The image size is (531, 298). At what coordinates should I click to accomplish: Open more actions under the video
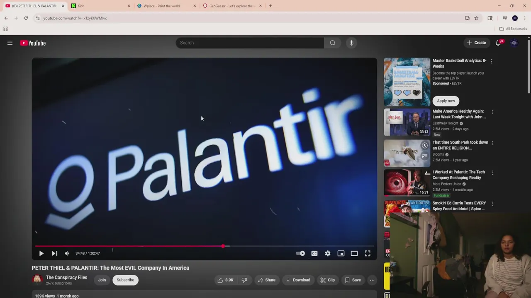372,280
